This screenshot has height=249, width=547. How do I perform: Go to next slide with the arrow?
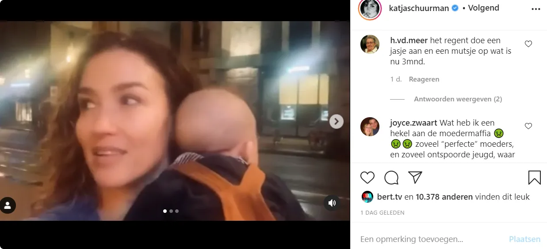click(x=337, y=121)
